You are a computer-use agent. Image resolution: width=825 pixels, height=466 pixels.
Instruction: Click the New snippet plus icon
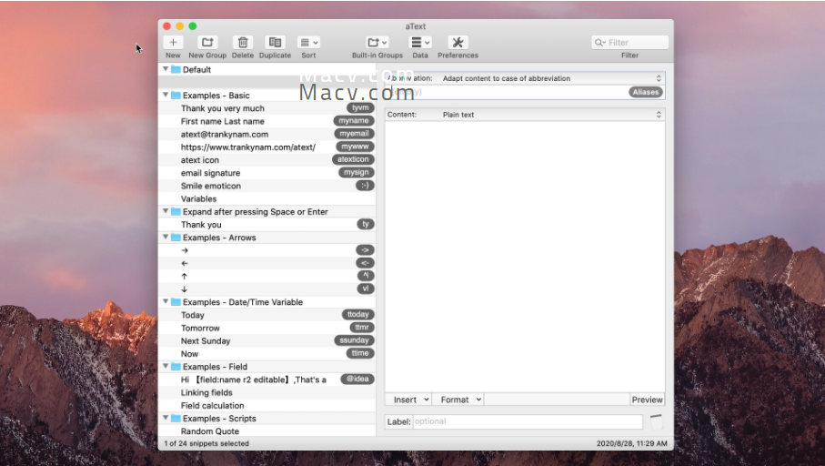tap(173, 42)
